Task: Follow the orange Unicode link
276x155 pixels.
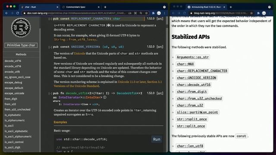Action: point(79,53)
